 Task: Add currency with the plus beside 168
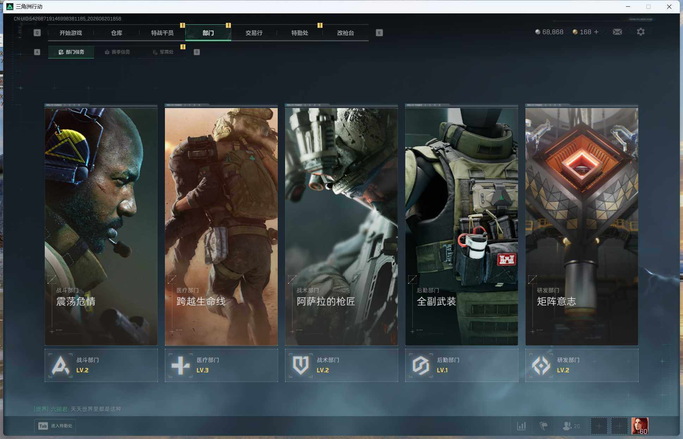point(596,32)
